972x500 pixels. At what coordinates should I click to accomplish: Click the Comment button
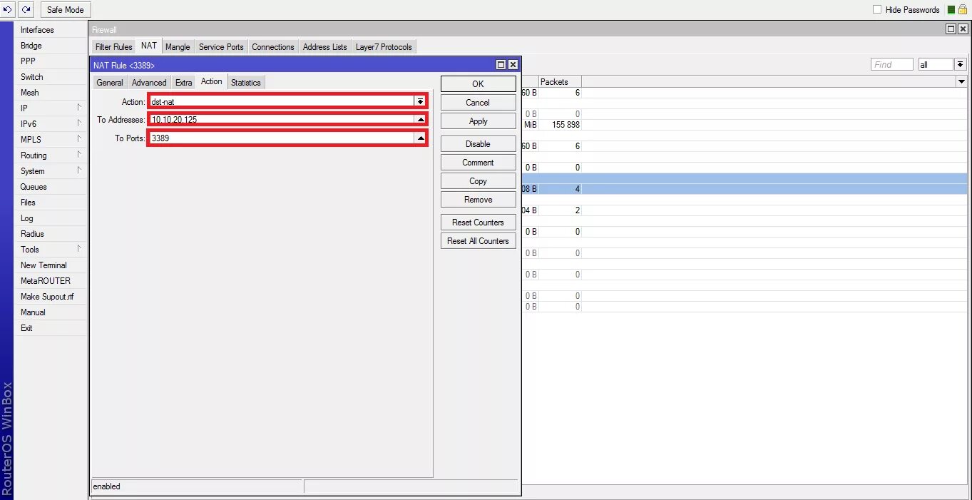pos(478,163)
